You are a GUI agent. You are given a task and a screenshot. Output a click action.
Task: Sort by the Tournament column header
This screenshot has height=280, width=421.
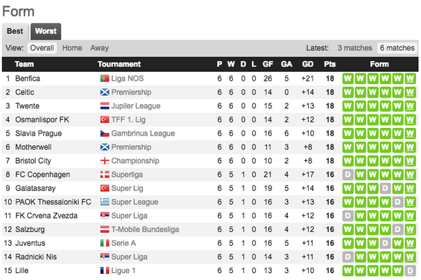(119, 64)
